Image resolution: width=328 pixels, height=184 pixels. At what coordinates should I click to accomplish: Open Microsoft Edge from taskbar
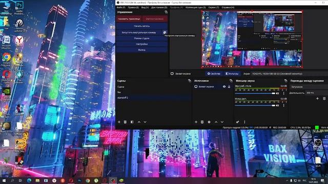point(29,180)
